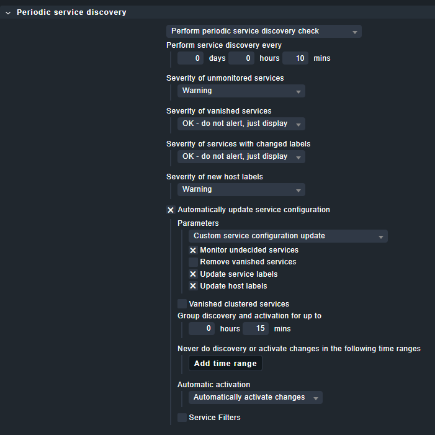Open Severity of new host labels dropdown
The height and width of the screenshot is (435, 435).
click(241, 189)
